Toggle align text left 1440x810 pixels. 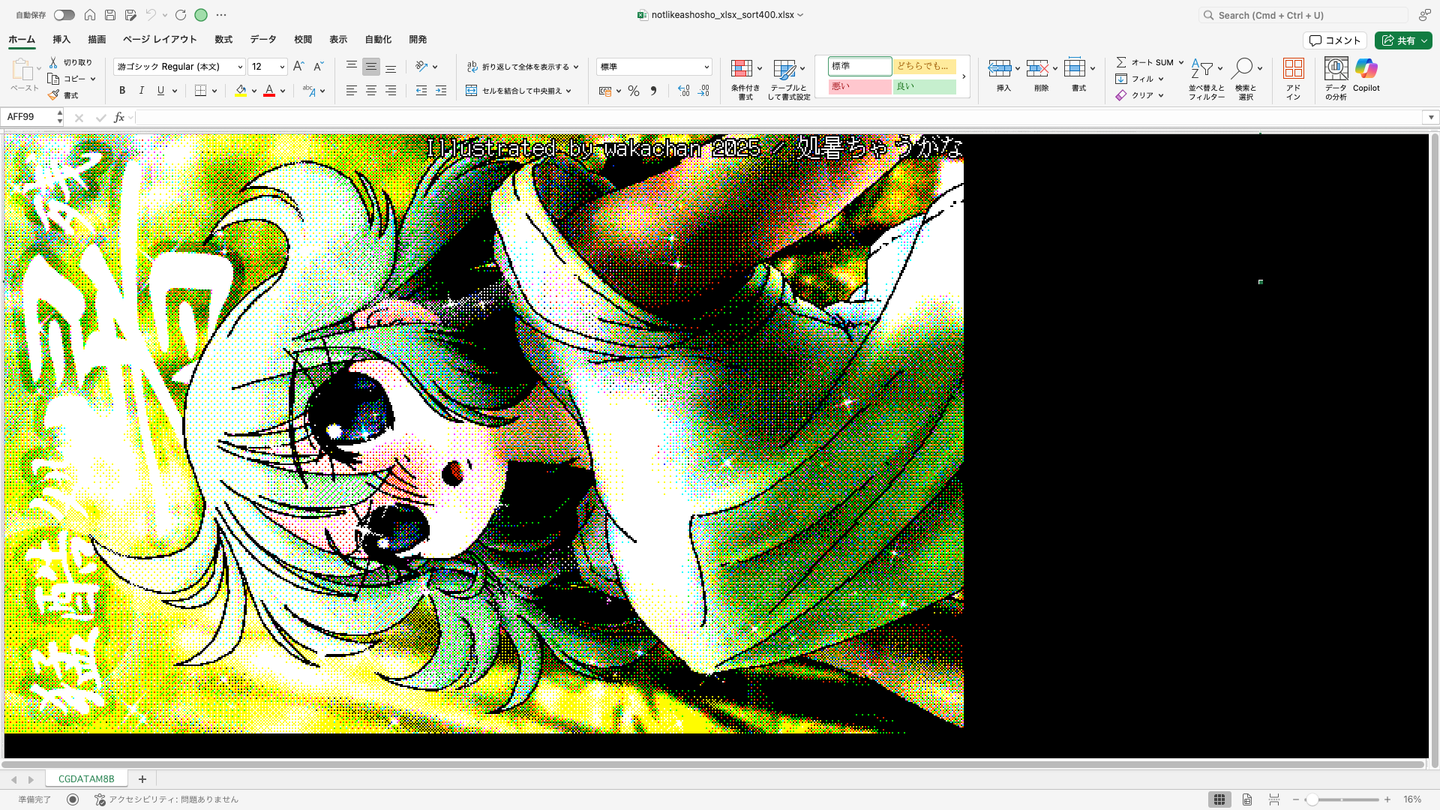click(351, 91)
